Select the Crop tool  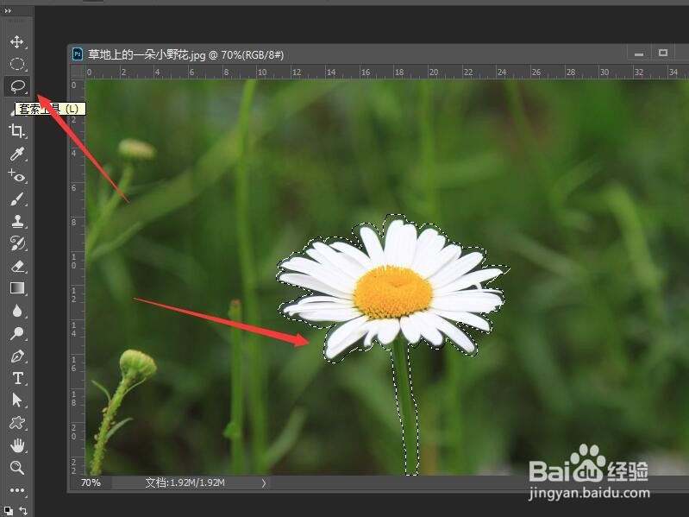click(16, 131)
